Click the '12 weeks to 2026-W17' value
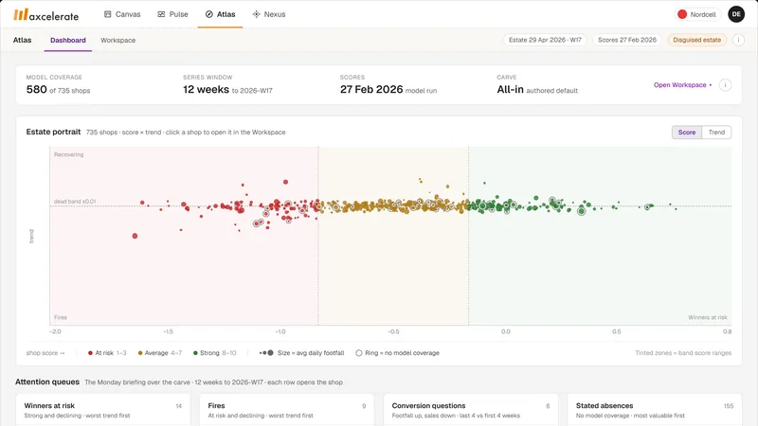Image resolution: width=758 pixels, height=426 pixels. [227, 90]
